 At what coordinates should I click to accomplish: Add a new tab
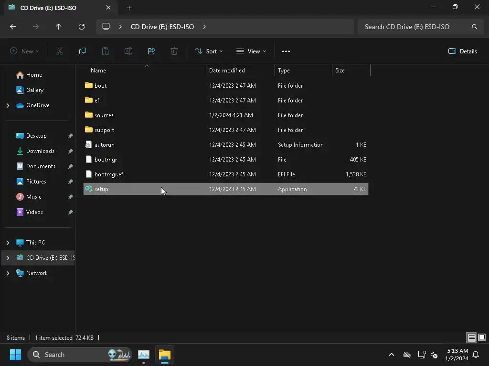tap(129, 8)
